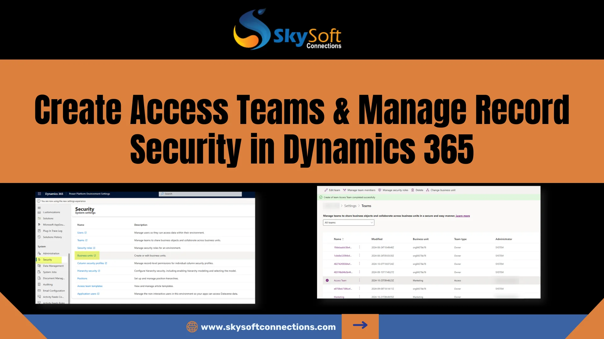Open options menu for the e8708eb7386cef row
This screenshot has height=339, width=604.
(x=360, y=288)
